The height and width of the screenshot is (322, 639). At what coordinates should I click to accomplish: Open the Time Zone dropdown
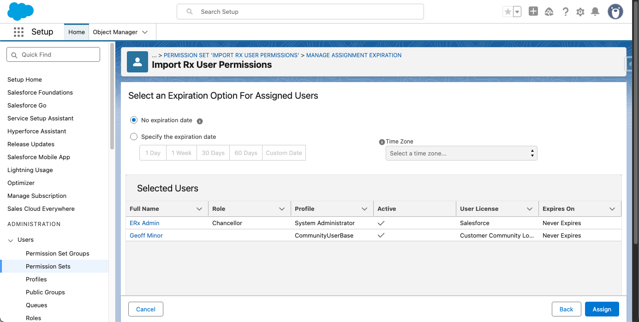click(461, 153)
